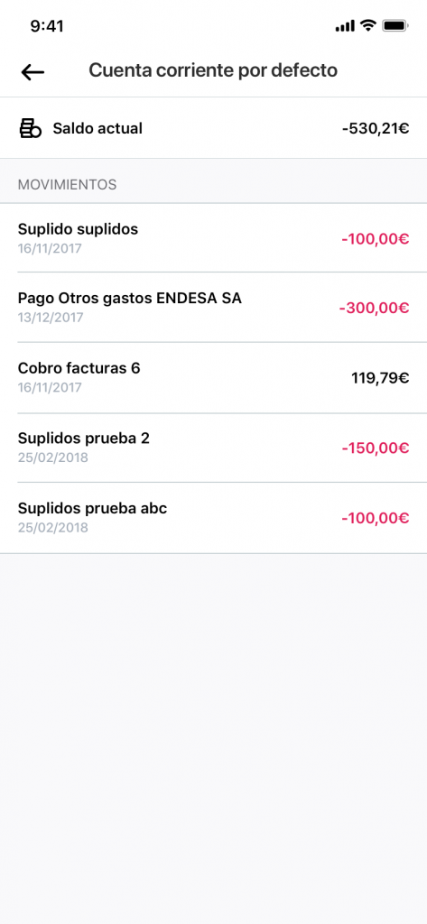
Task: Open Pago Otros gastos ENDESA SA entry
Action: pyautogui.click(x=213, y=308)
